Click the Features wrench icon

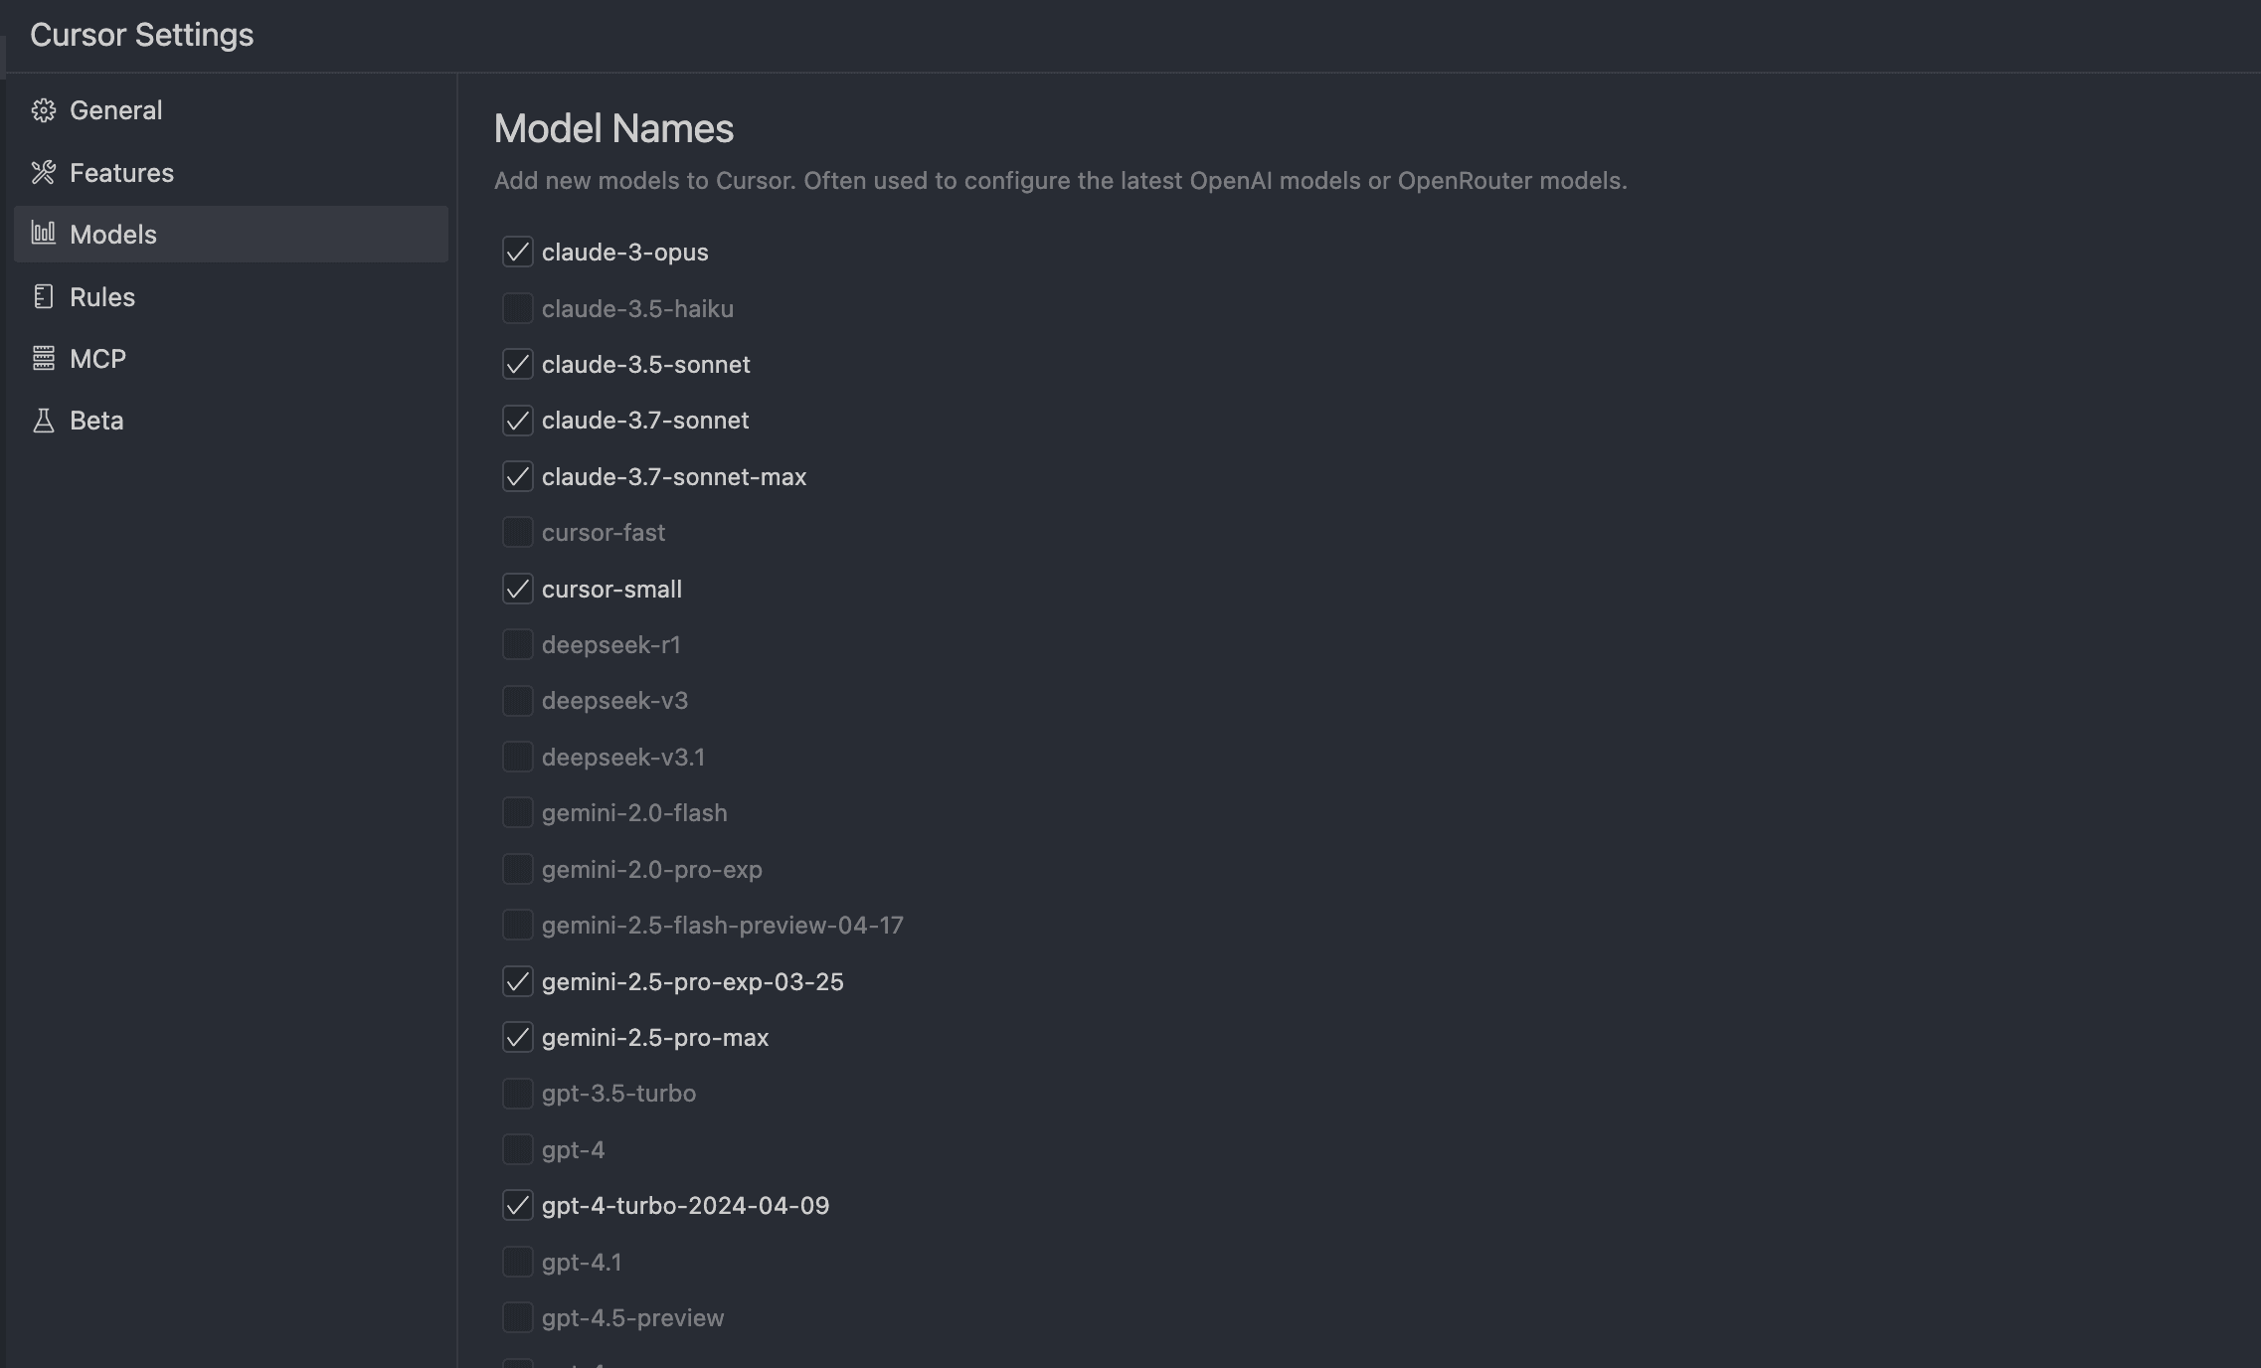pos(44,172)
